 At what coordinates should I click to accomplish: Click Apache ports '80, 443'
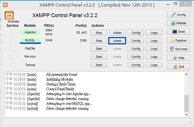click(82, 32)
